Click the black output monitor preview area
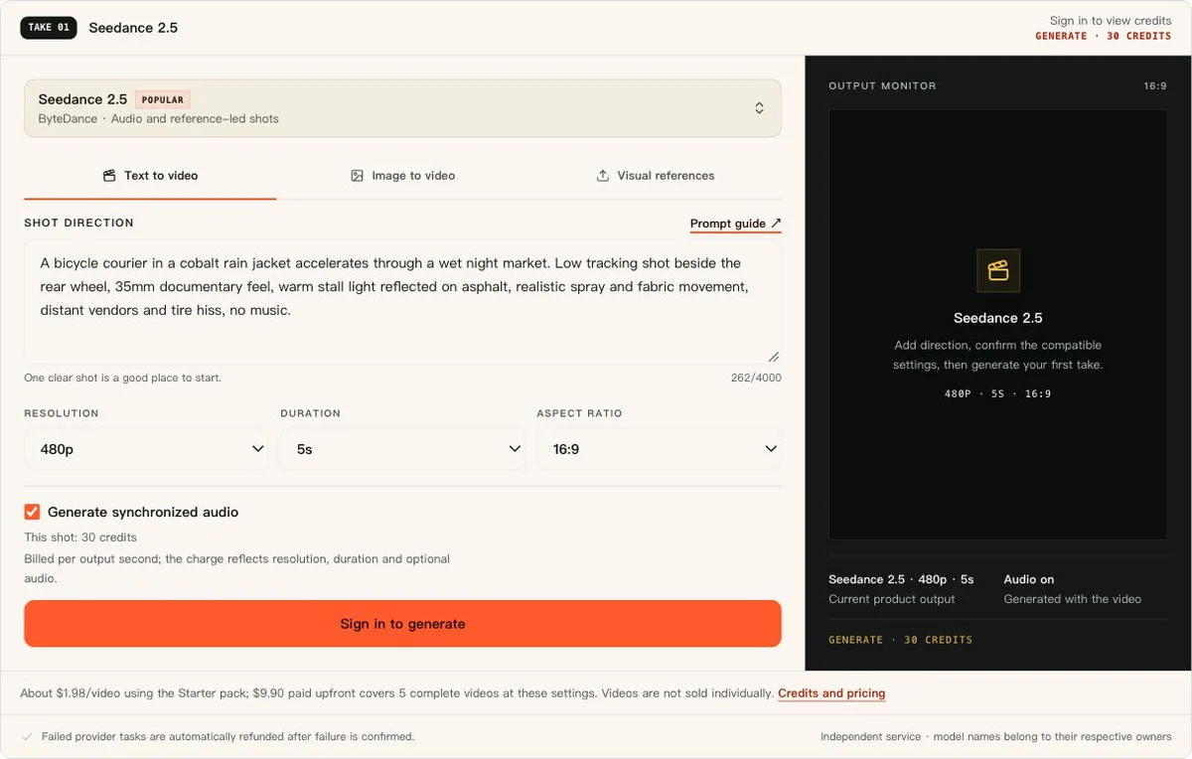Screen dimensions: 1192x759 [998, 325]
